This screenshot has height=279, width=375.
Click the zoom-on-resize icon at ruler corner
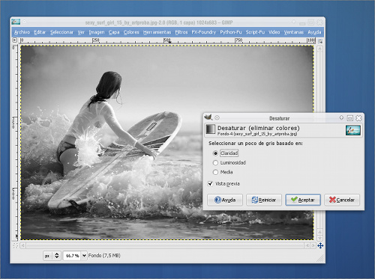point(320,41)
